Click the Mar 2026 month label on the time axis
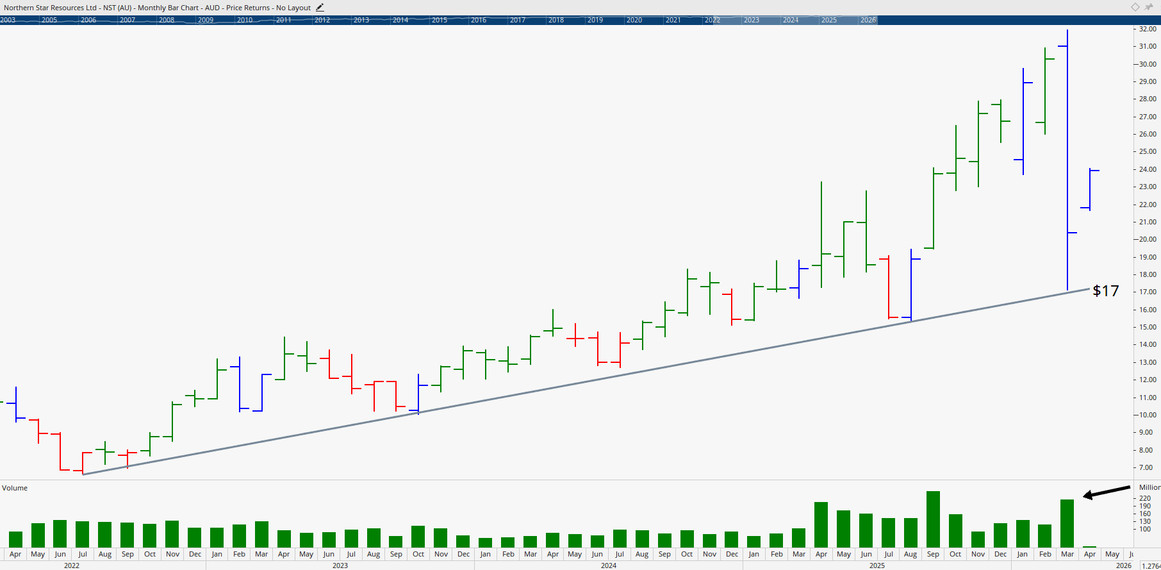The height and width of the screenshot is (570, 1161). pyautogui.click(x=1067, y=554)
